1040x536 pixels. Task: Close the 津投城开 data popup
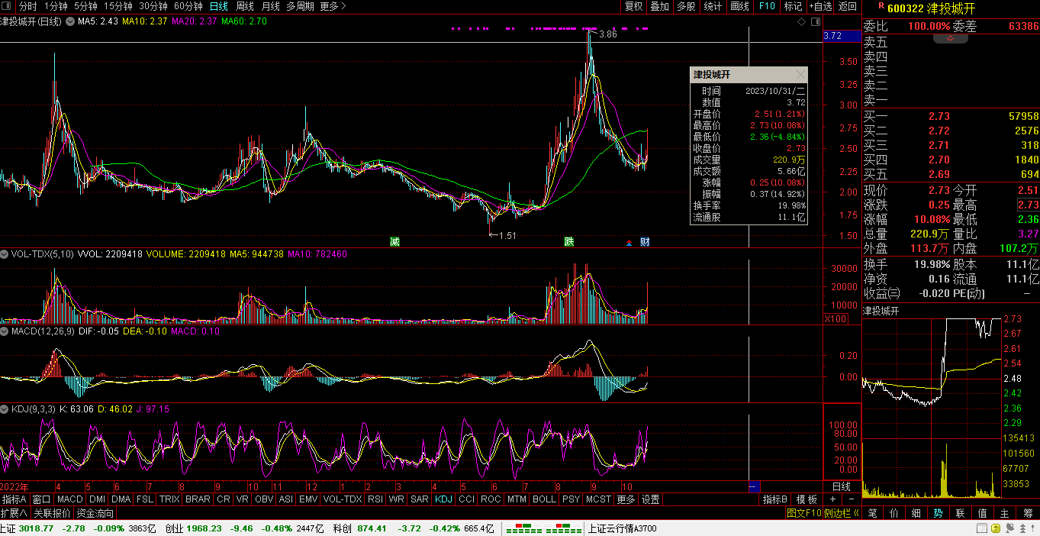pyautogui.click(x=800, y=75)
